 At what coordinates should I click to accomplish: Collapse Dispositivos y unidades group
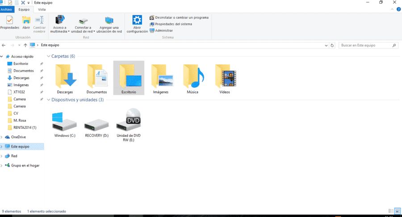[x=48, y=100]
